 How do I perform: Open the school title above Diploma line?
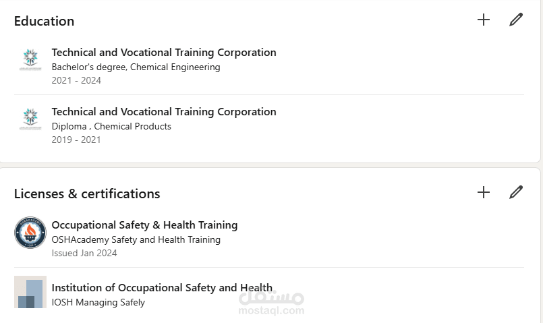[x=164, y=112]
